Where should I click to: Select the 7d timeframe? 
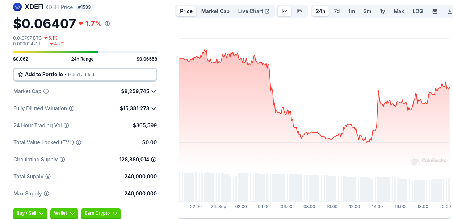click(x=337, y=11)
